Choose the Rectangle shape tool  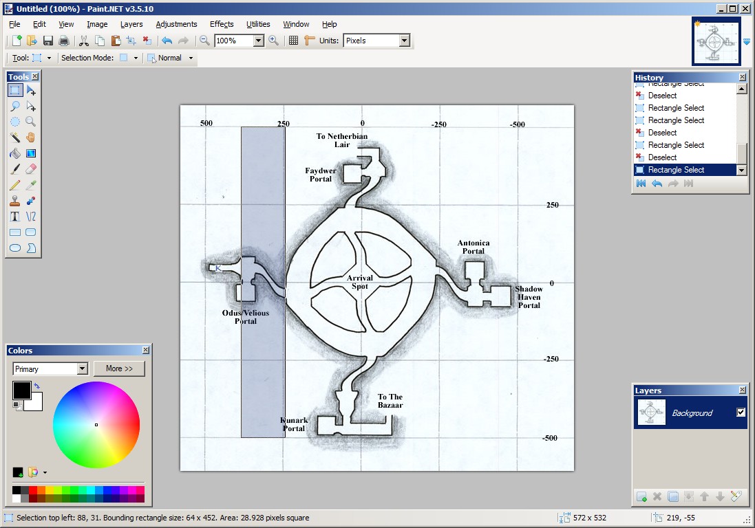[x=15, y=232]
